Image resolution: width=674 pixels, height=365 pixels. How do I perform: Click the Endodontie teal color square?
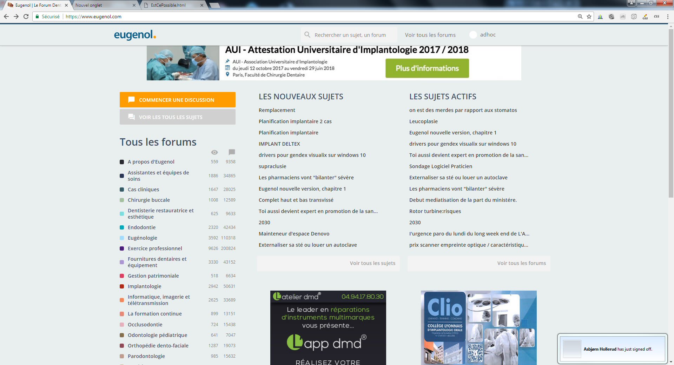click(122, 227)
